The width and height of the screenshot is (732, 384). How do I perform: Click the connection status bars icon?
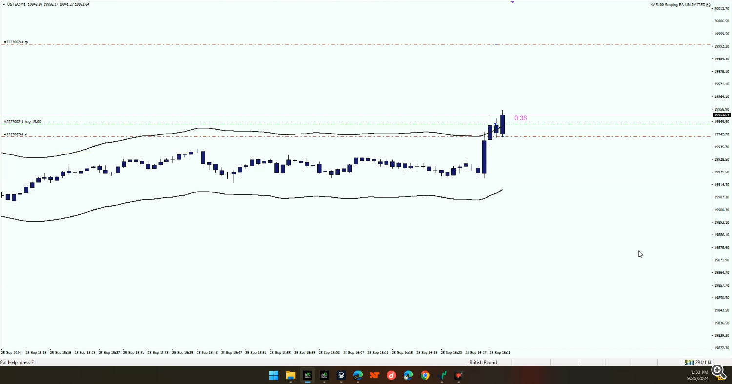click(x=689, y=362)
